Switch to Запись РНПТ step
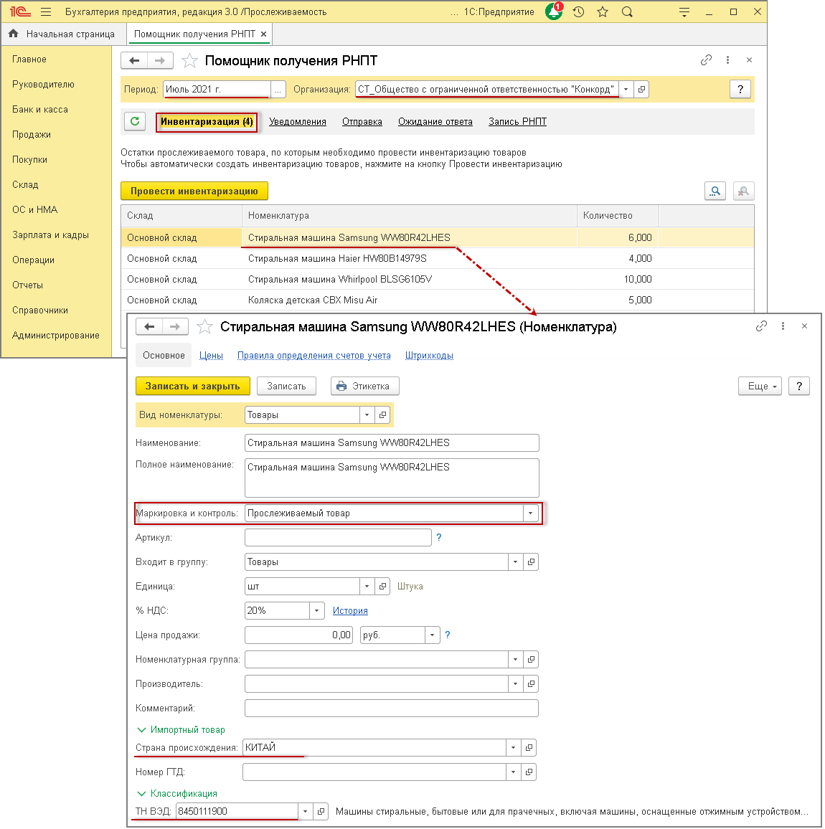This screenshot has width=825, height=829. click(x=518, y=122)
